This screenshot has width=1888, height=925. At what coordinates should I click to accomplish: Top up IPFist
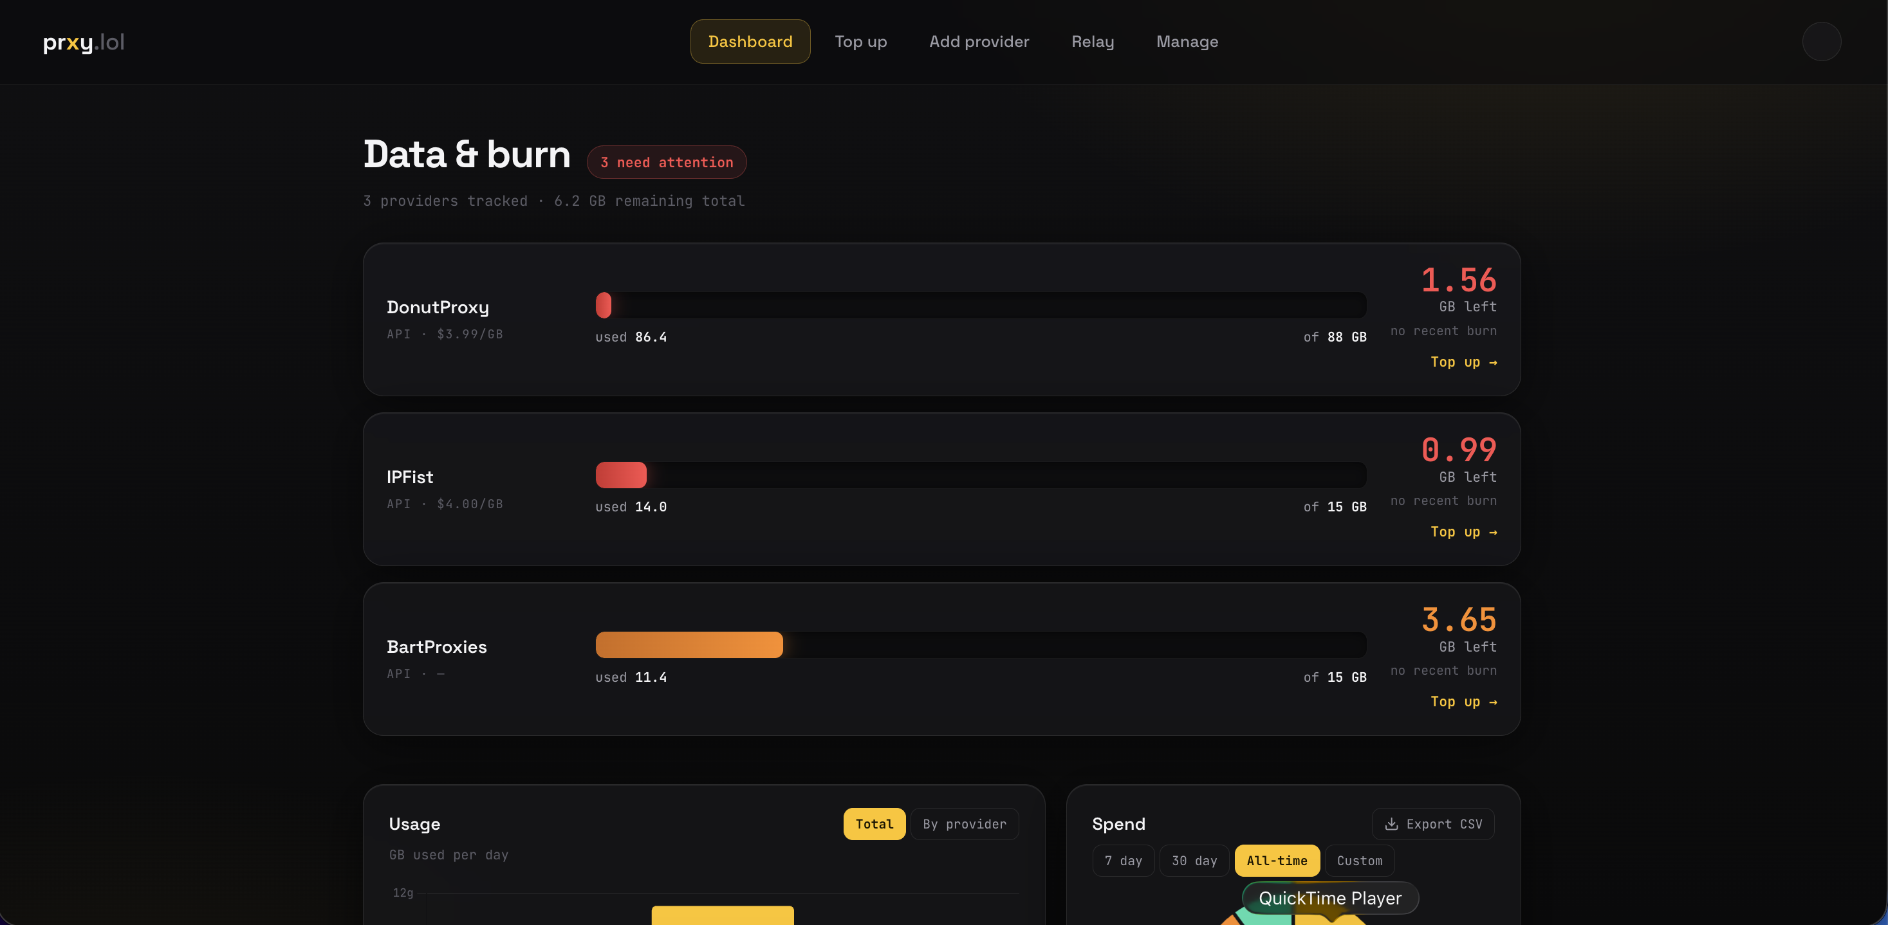[x=1463, y=532]
